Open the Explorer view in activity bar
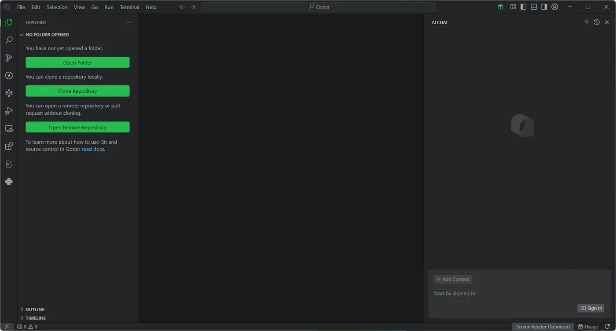616x331 pixels. coord(9,22)
